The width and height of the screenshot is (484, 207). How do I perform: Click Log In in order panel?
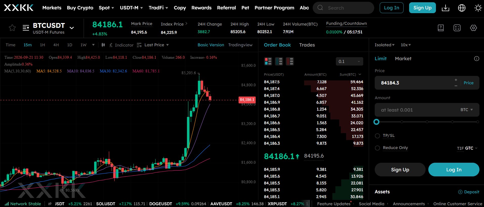[454, 170]
